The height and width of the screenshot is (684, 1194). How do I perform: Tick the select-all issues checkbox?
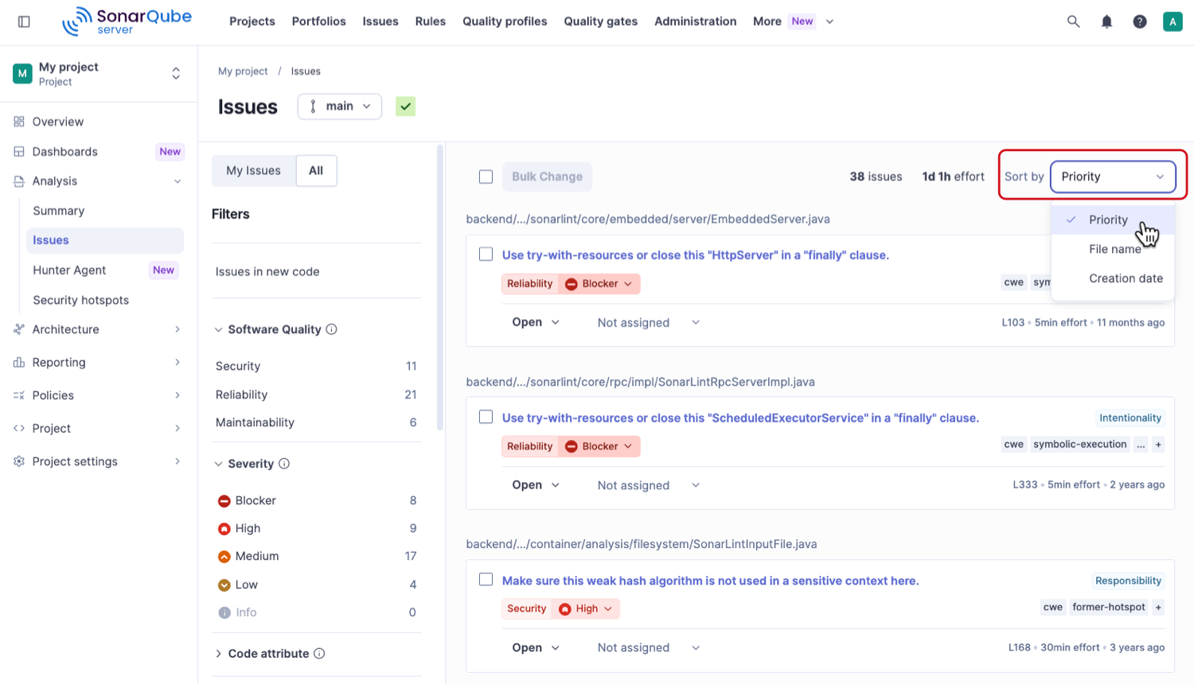[x=486, y=177]
